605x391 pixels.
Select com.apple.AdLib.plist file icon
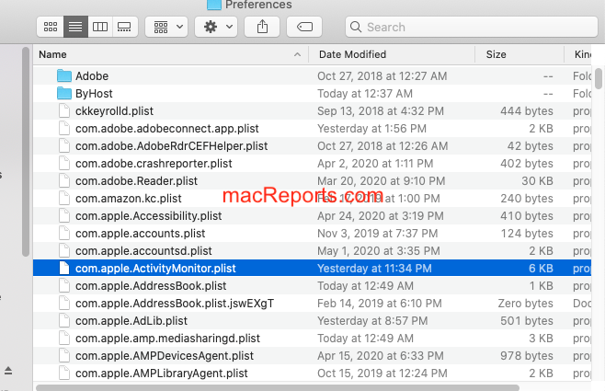(64, 321)
